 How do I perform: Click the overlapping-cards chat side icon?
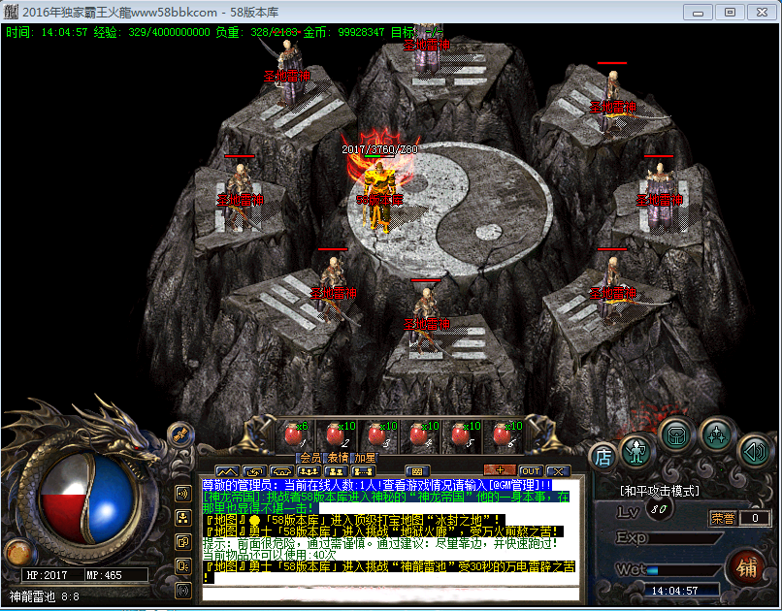point(183,542)
